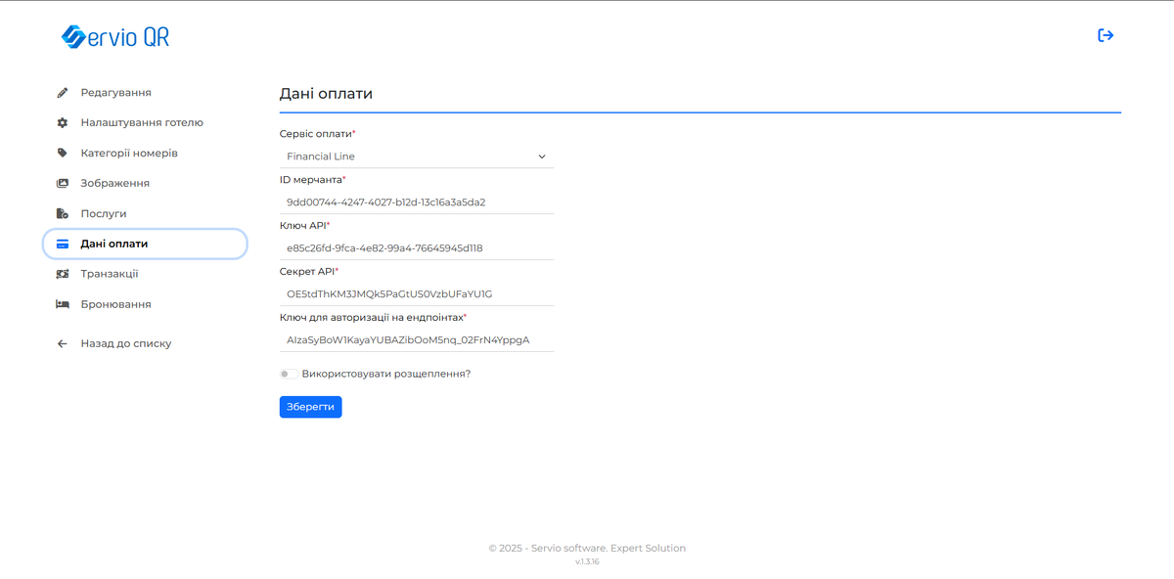Select the card icon for Дані оплати

coord(62,244)
